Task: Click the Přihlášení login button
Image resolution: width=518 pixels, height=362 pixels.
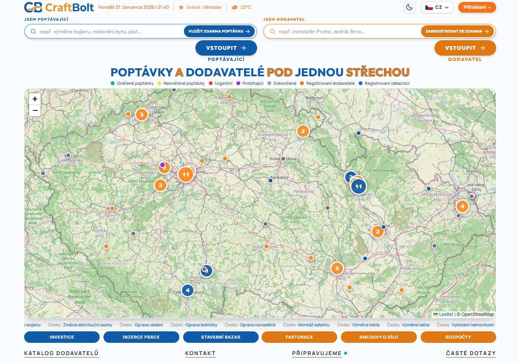Action: pos(477,7)
